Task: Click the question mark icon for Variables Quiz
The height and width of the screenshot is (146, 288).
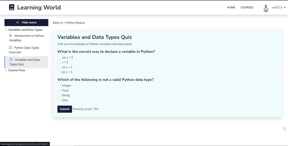Action: [11, 60]
